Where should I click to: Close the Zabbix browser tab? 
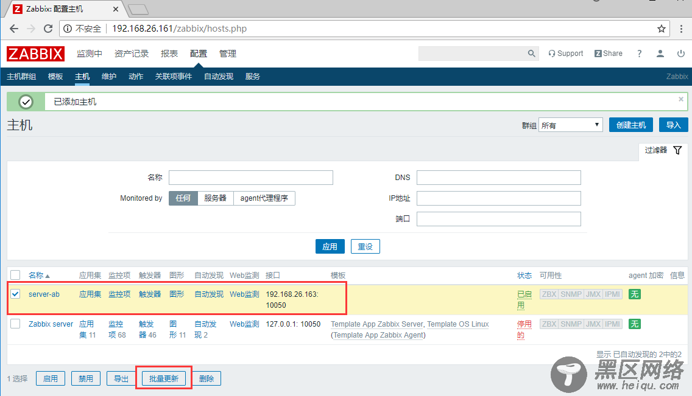pyautogui.click(x=116, y=9)
